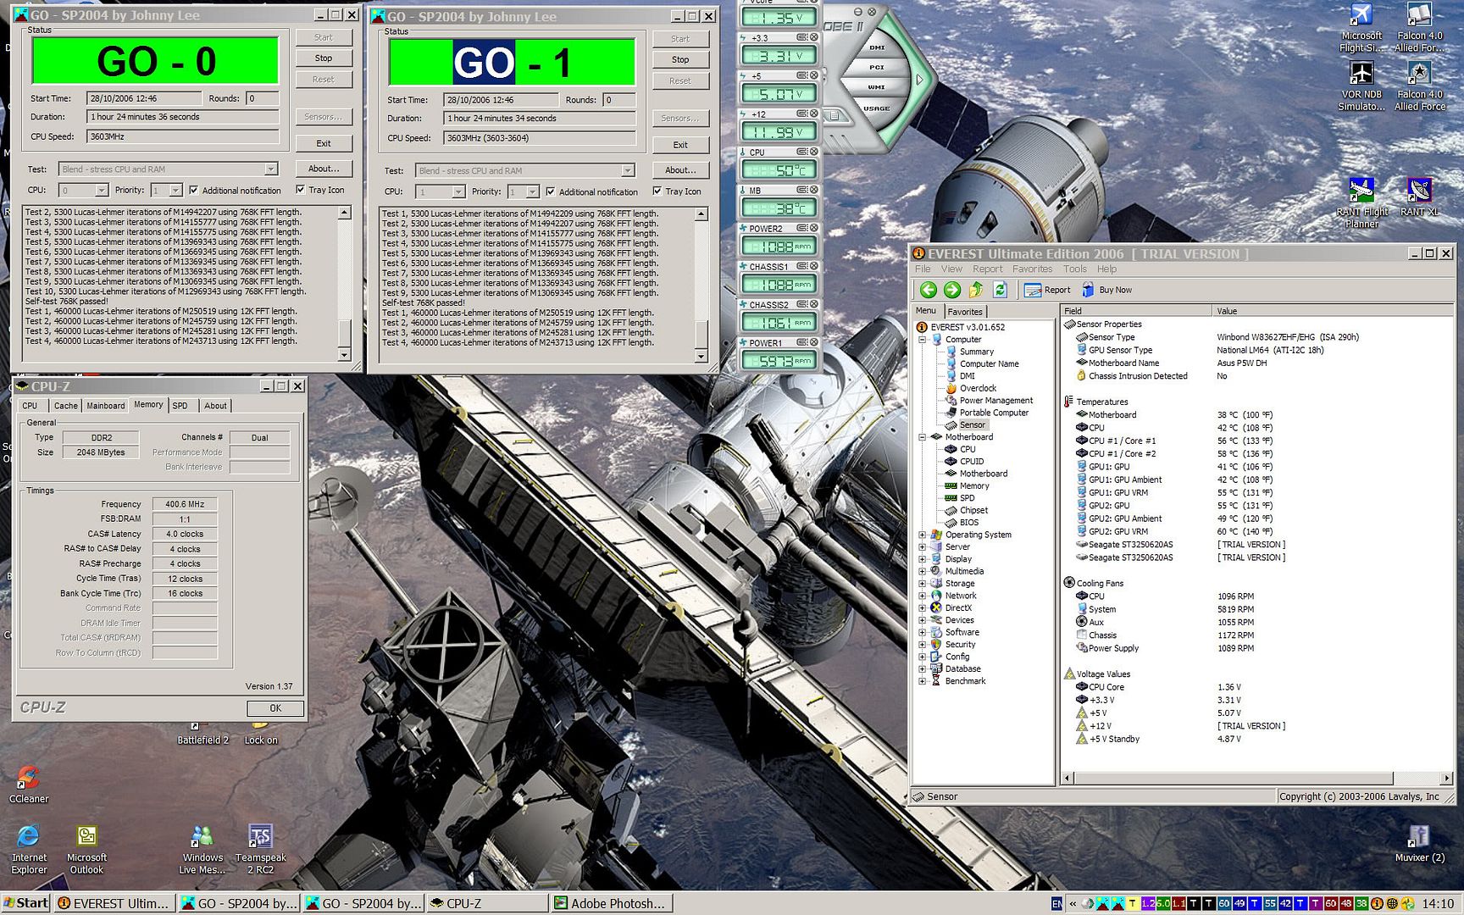Click OK button in CPU-Z

click(275, 708)
